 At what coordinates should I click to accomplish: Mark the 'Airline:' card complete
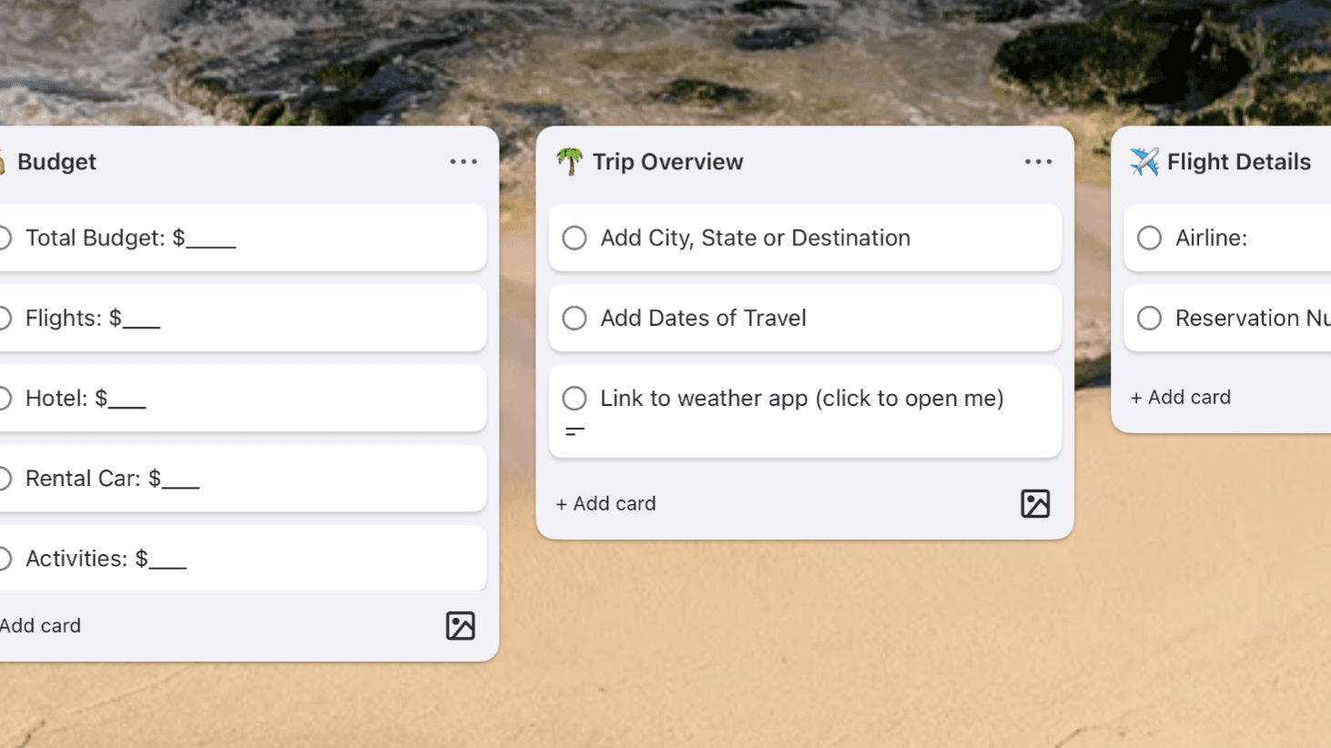1149,238
